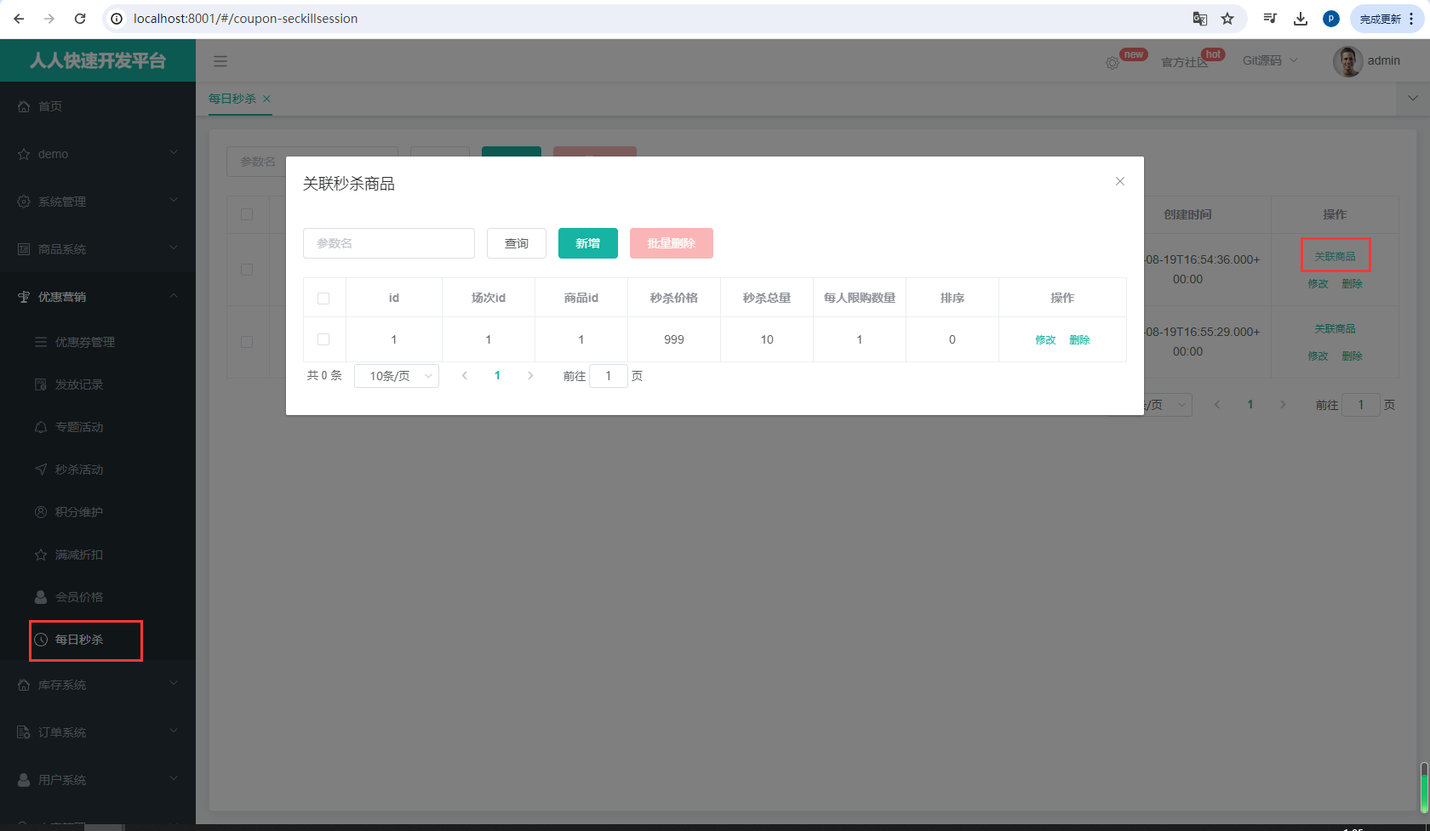Tick background first row checkbox
This screenshot has width=1430, height=831.
(247, 270)
